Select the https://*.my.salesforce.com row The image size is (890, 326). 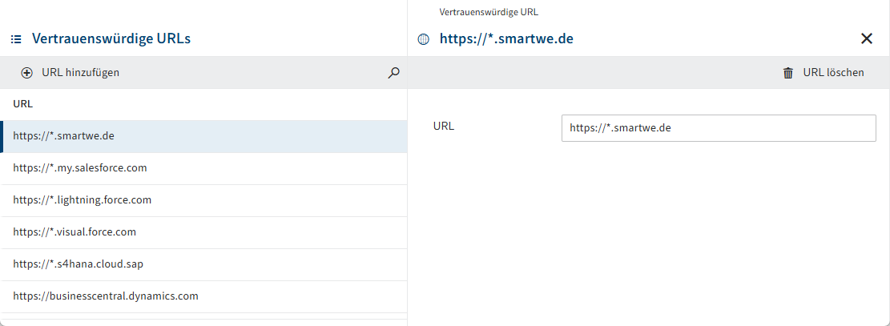click(x=203, y=169)
